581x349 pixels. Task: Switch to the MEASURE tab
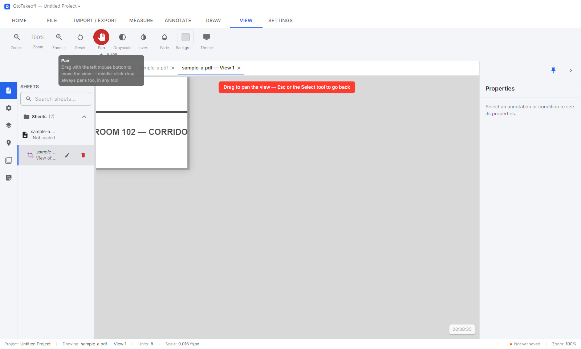pyautogui.click(x=141, y=20)
